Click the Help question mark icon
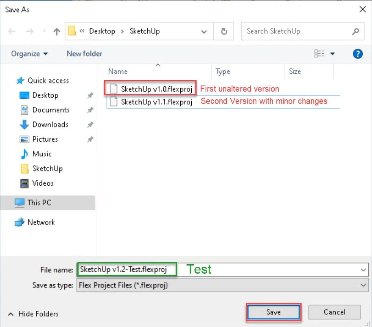 coord(358,53)
